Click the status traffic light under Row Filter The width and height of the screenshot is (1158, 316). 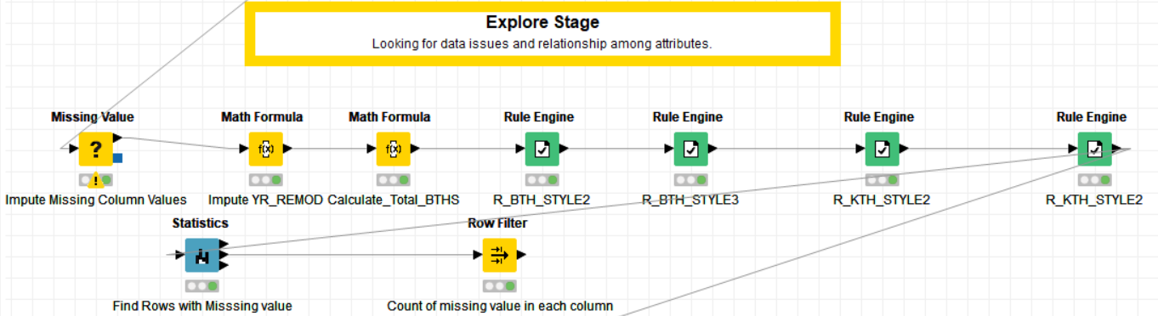click(x=499, y=286)
